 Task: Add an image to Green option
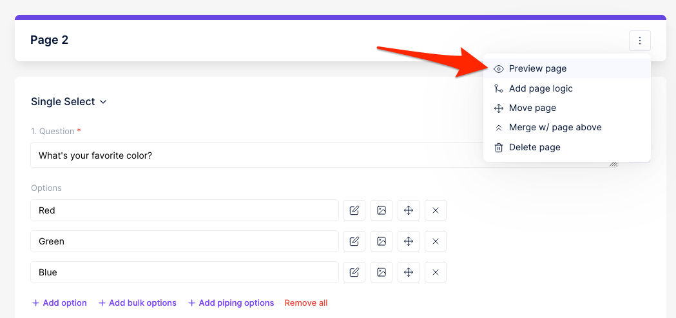tap(381, 241)
